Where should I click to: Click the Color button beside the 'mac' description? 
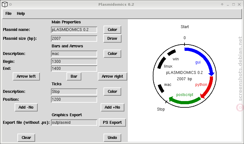coord(112,54)
